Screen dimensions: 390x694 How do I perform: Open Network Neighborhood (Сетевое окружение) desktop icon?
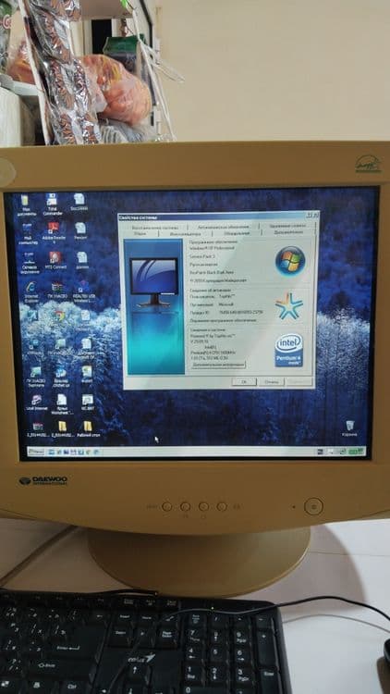click(30, 263)
